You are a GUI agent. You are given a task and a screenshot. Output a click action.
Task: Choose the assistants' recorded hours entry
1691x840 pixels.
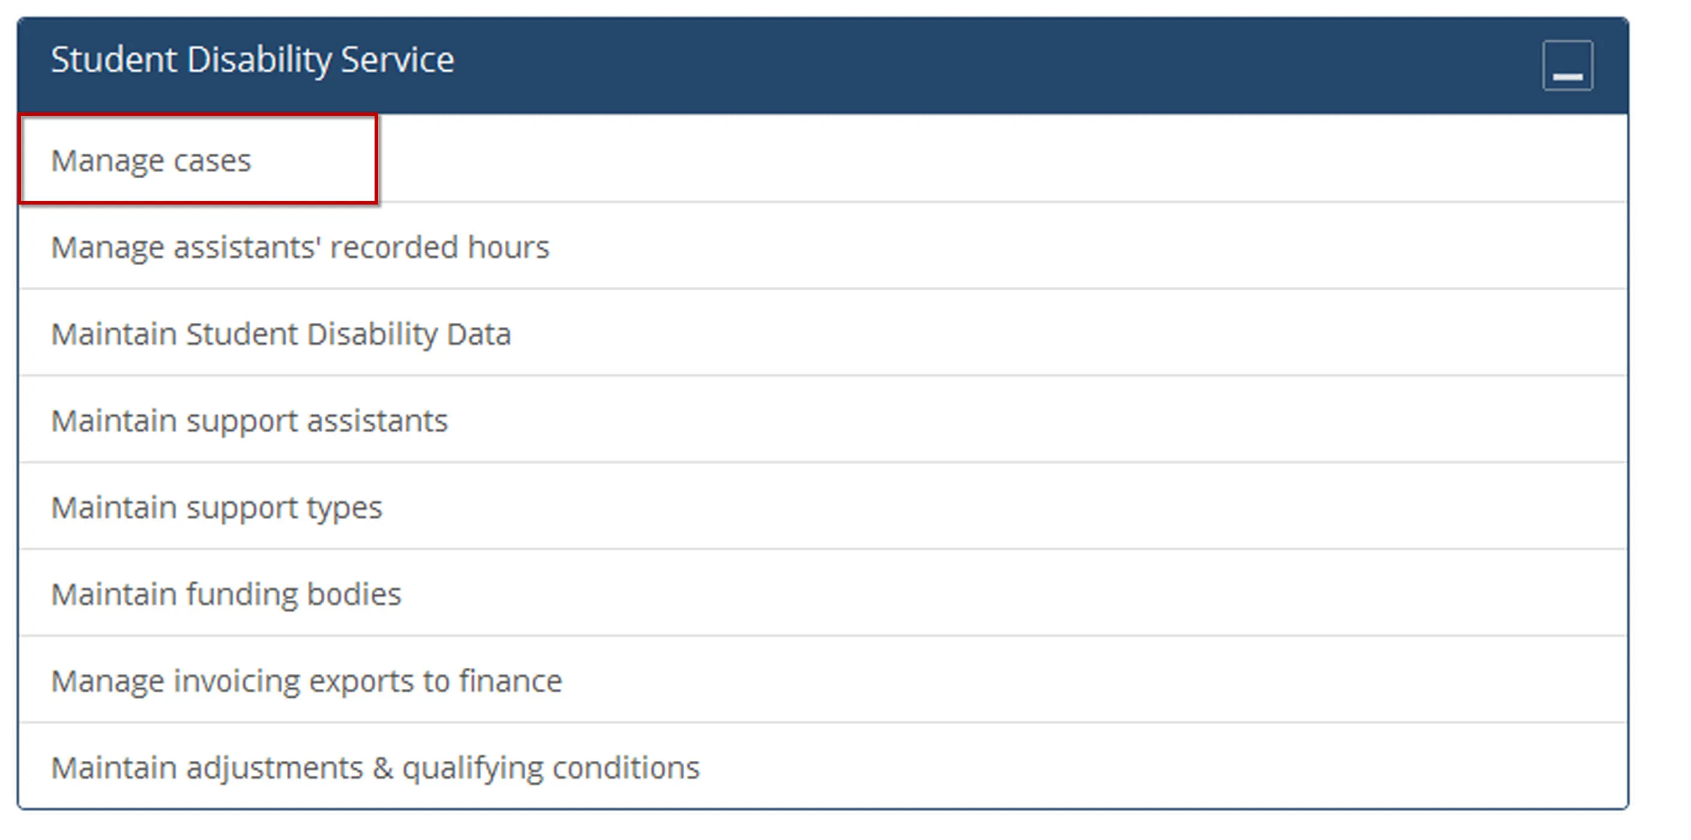tap(300, 247)
